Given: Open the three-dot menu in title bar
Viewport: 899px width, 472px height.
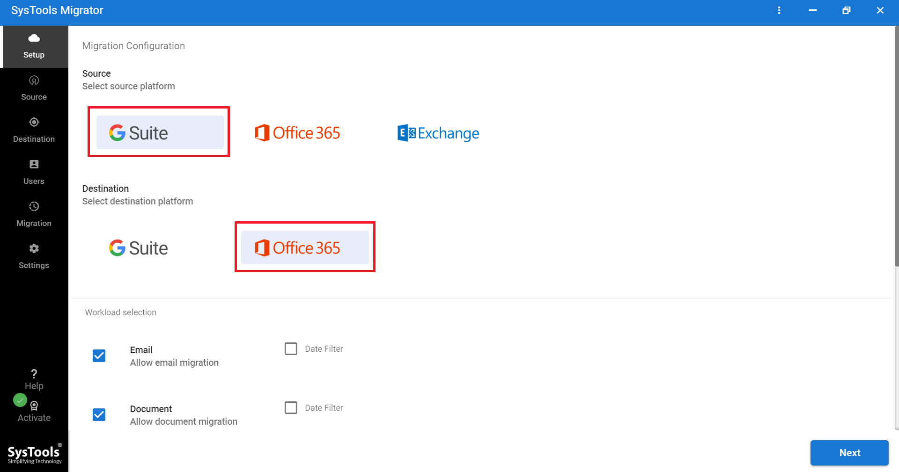Looking at the screenshot, I should coord(779,10).
